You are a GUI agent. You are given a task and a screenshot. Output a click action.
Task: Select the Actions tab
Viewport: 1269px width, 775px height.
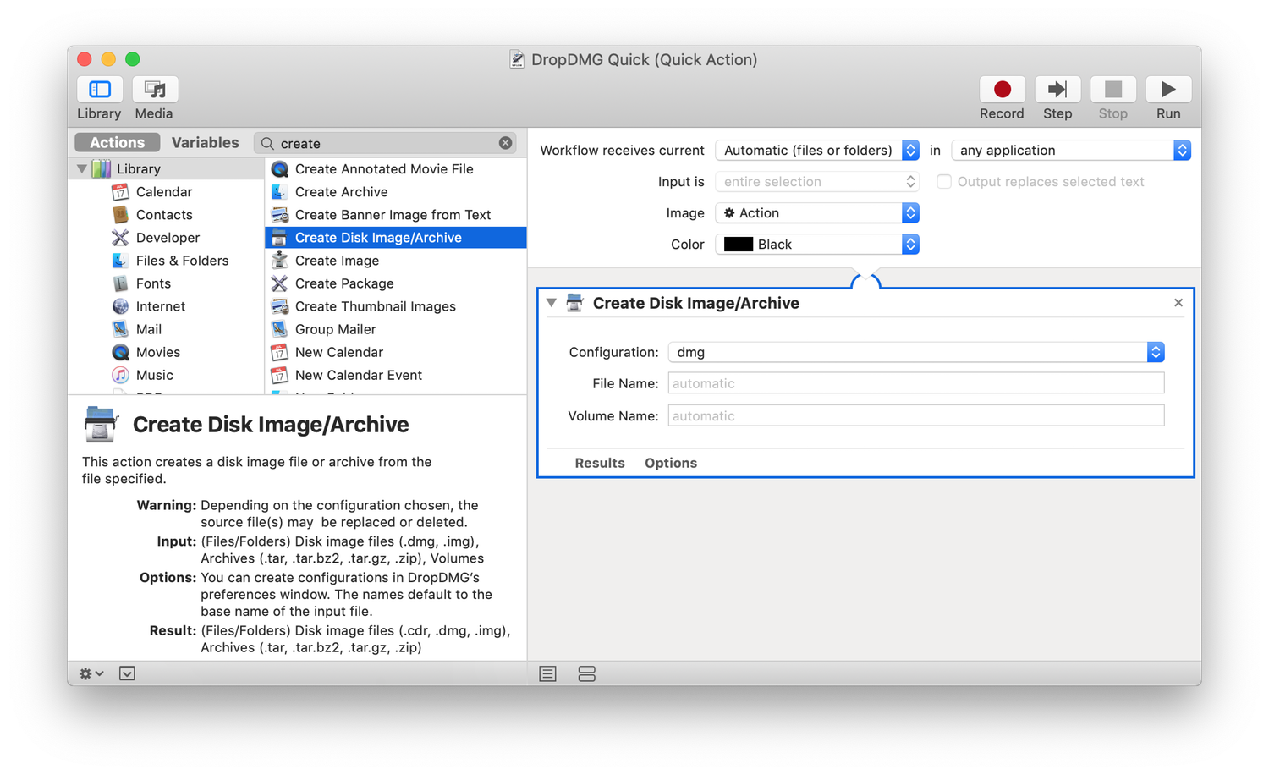coord(117,143)
